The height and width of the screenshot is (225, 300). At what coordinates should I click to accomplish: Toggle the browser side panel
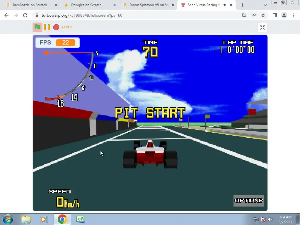tap(275, 15)
